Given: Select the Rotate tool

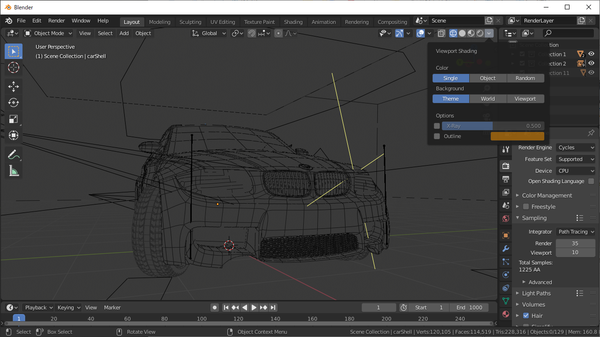Looking at the screenshot, I should pos(14,103).
